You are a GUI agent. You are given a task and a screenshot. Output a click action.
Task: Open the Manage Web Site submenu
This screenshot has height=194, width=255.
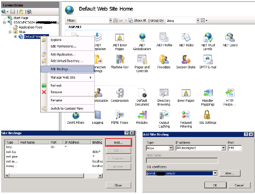click(67, 77)
